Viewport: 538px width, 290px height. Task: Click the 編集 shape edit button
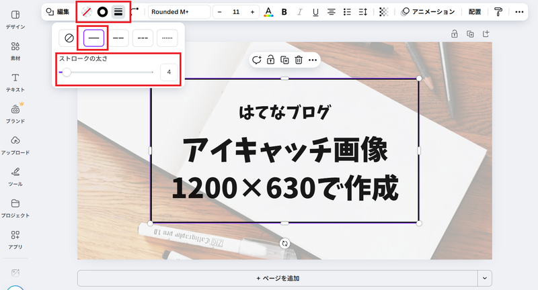point(58,12)
